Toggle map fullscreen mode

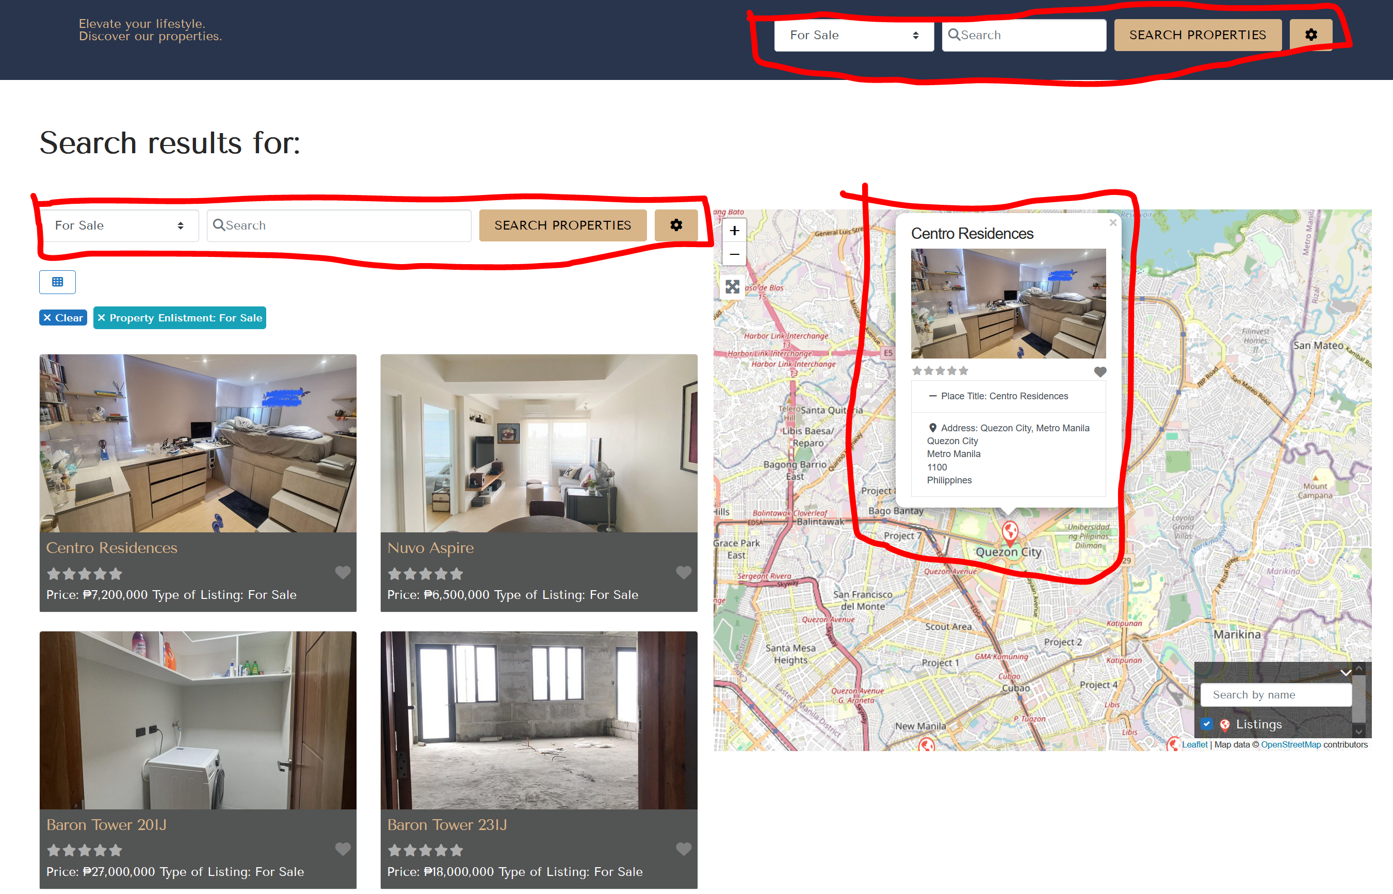pos(733,287)
